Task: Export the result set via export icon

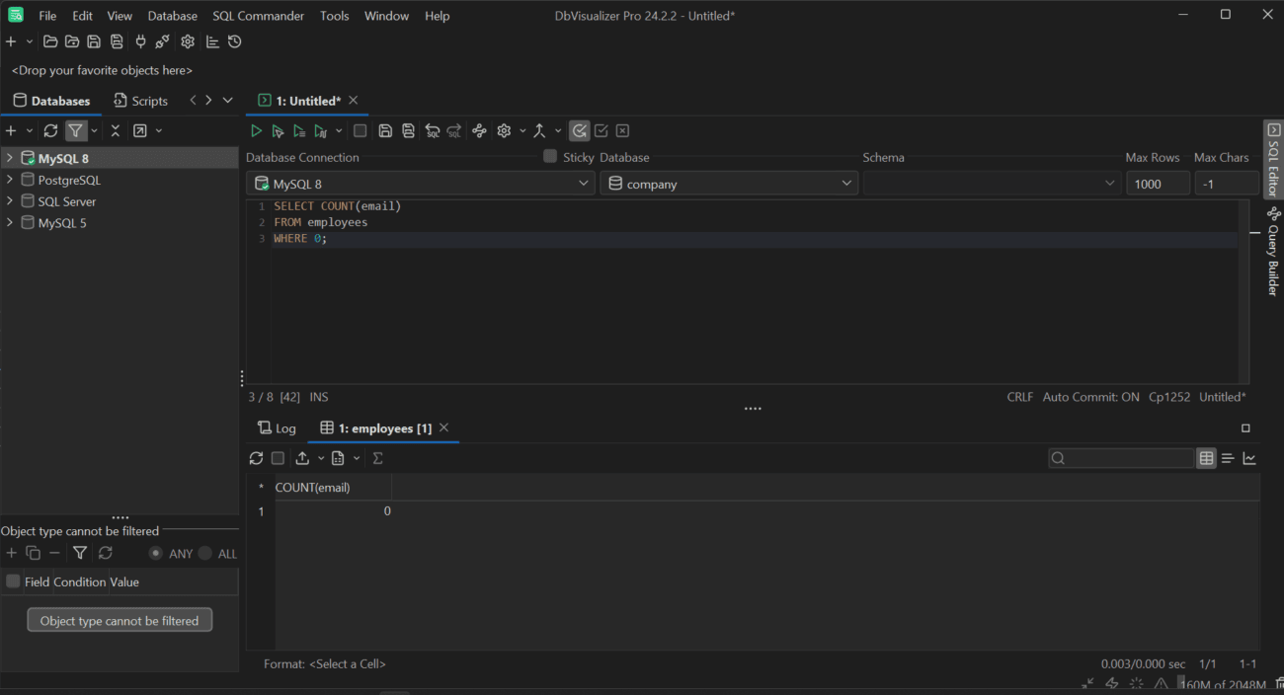Action: (x=302, y=457)
